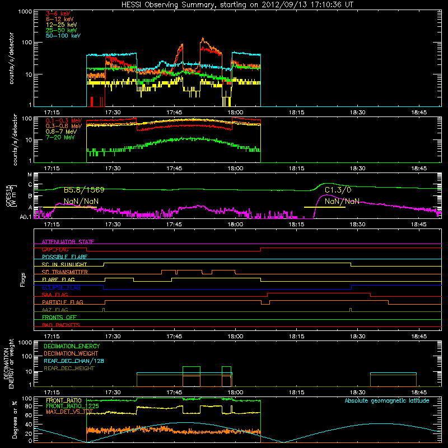Click the FRONT_RATIO_1225 legend label
This screenshot has height=448, width=448.
pos(72,406)
